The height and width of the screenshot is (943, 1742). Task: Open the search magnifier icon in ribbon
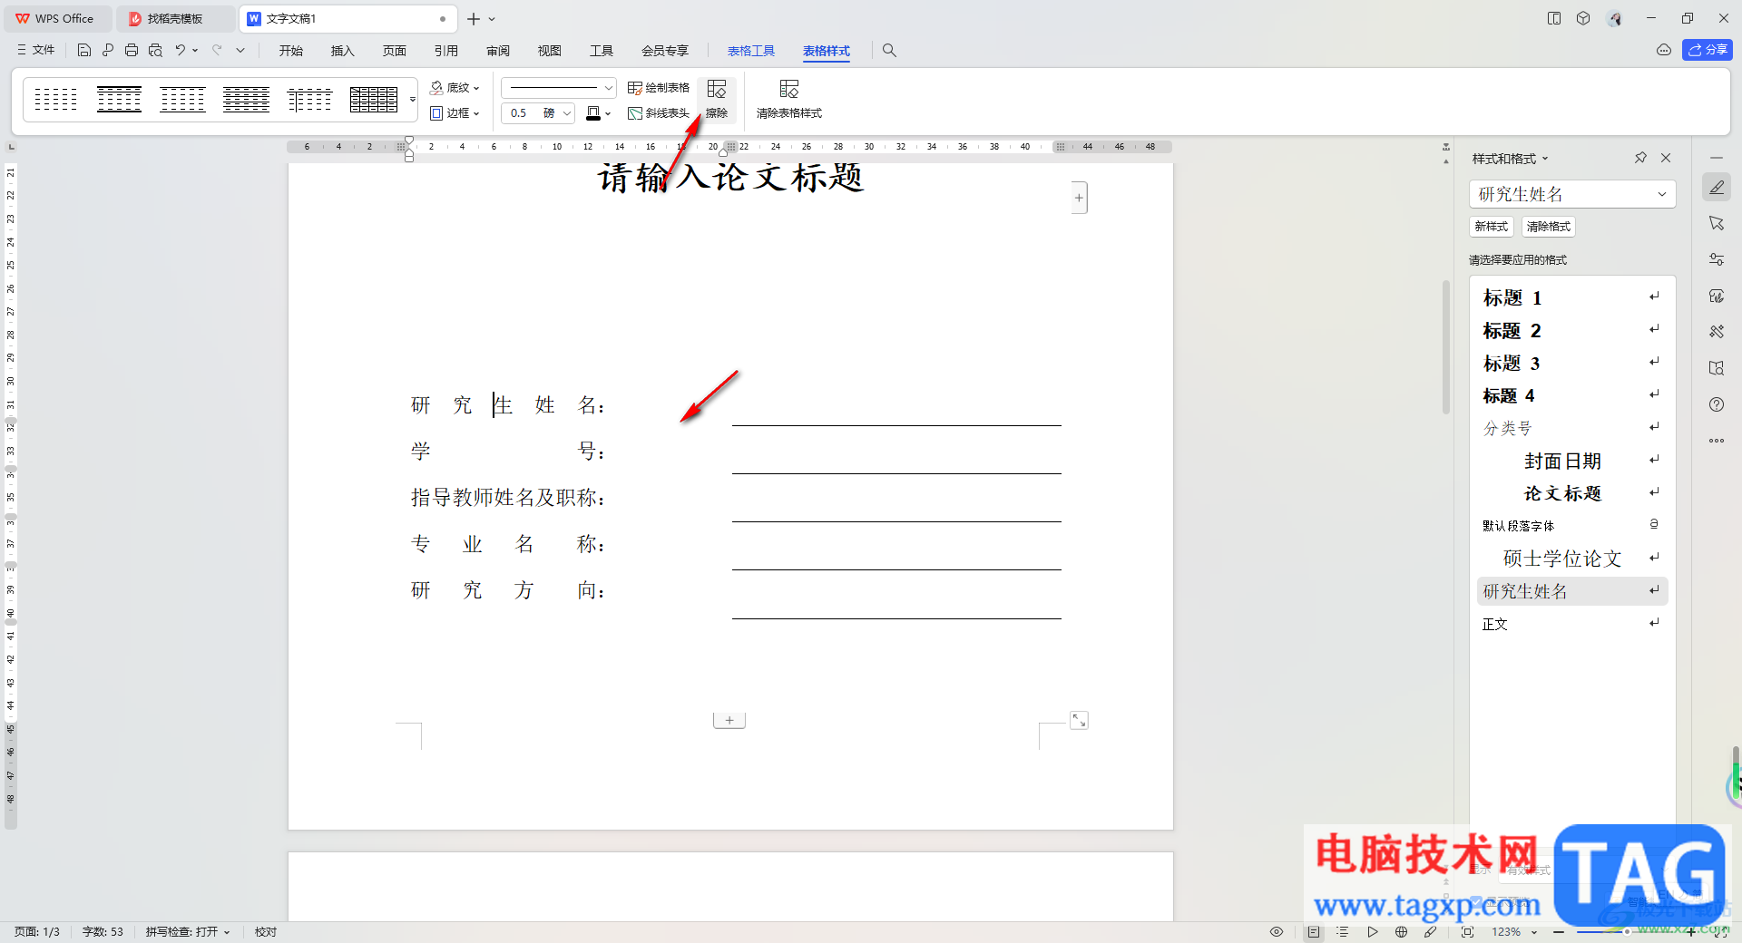889,51
